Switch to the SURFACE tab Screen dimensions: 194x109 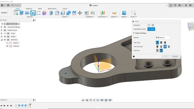pyautogui.click(x=29, y=9)
